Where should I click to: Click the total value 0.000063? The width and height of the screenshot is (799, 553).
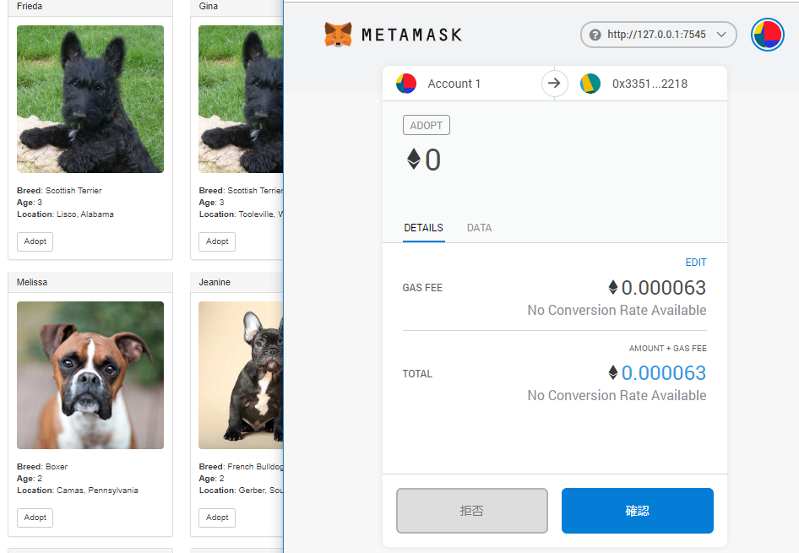coord(664,373)
